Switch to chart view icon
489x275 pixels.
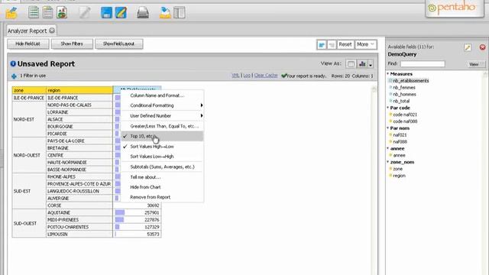click(x=362, y=64)
